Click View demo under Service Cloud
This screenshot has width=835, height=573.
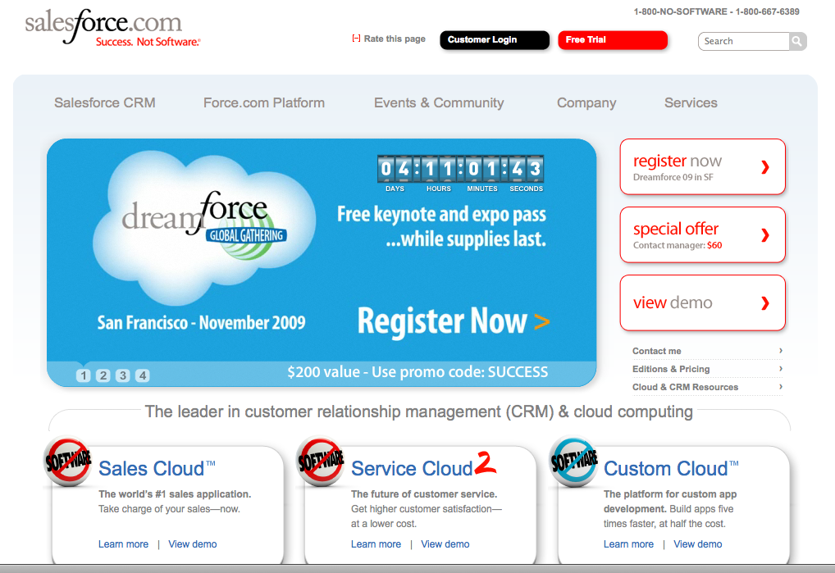pos(445,544)
